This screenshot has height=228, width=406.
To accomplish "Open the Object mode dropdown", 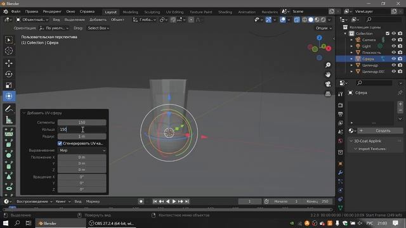I will (32, 20).
